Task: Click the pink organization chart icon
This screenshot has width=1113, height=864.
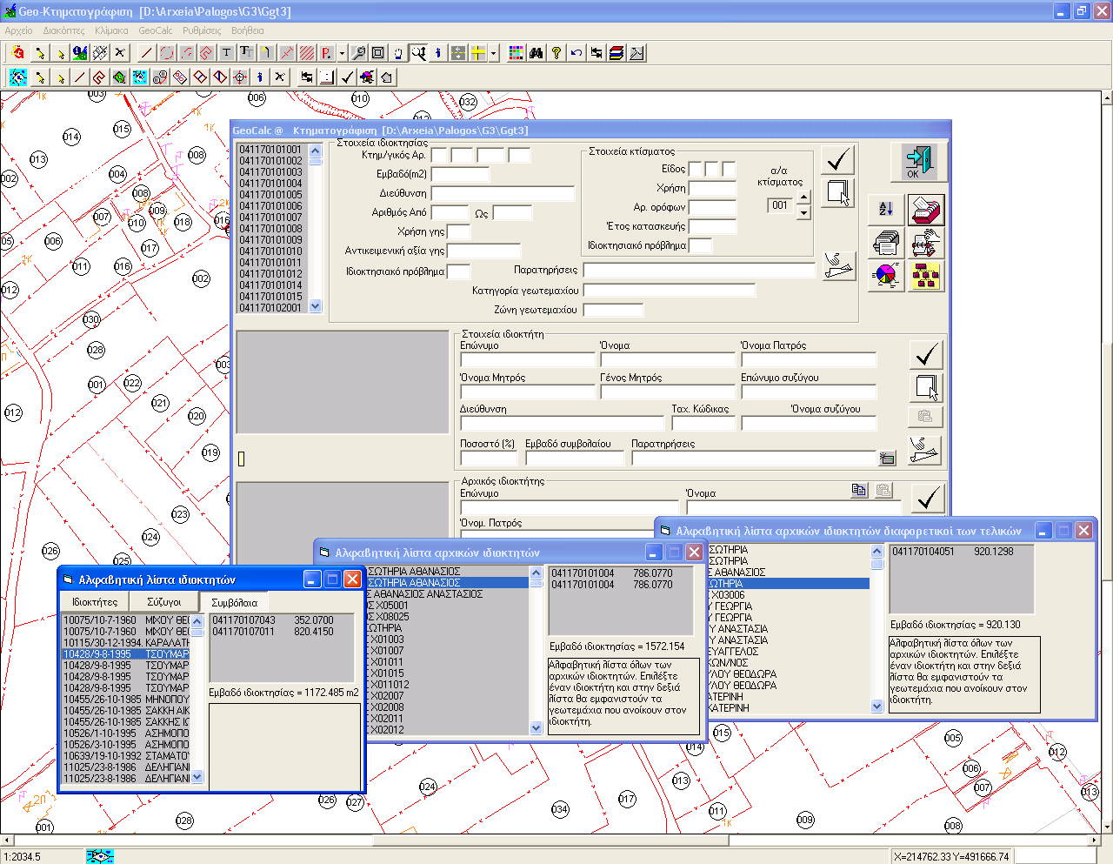Action: coord(926,276)
